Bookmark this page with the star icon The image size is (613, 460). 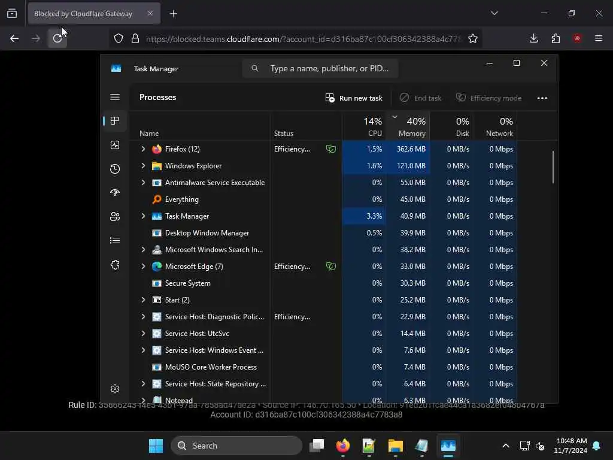click(473, 38)
